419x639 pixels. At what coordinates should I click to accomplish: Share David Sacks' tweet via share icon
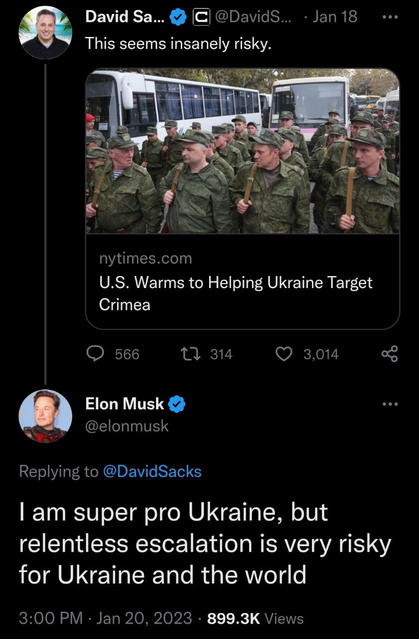[x=390, y=354]
